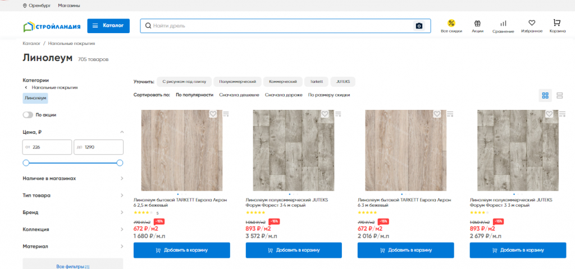Click star rating of Акрон 6 2,5 м

point(143,212)
